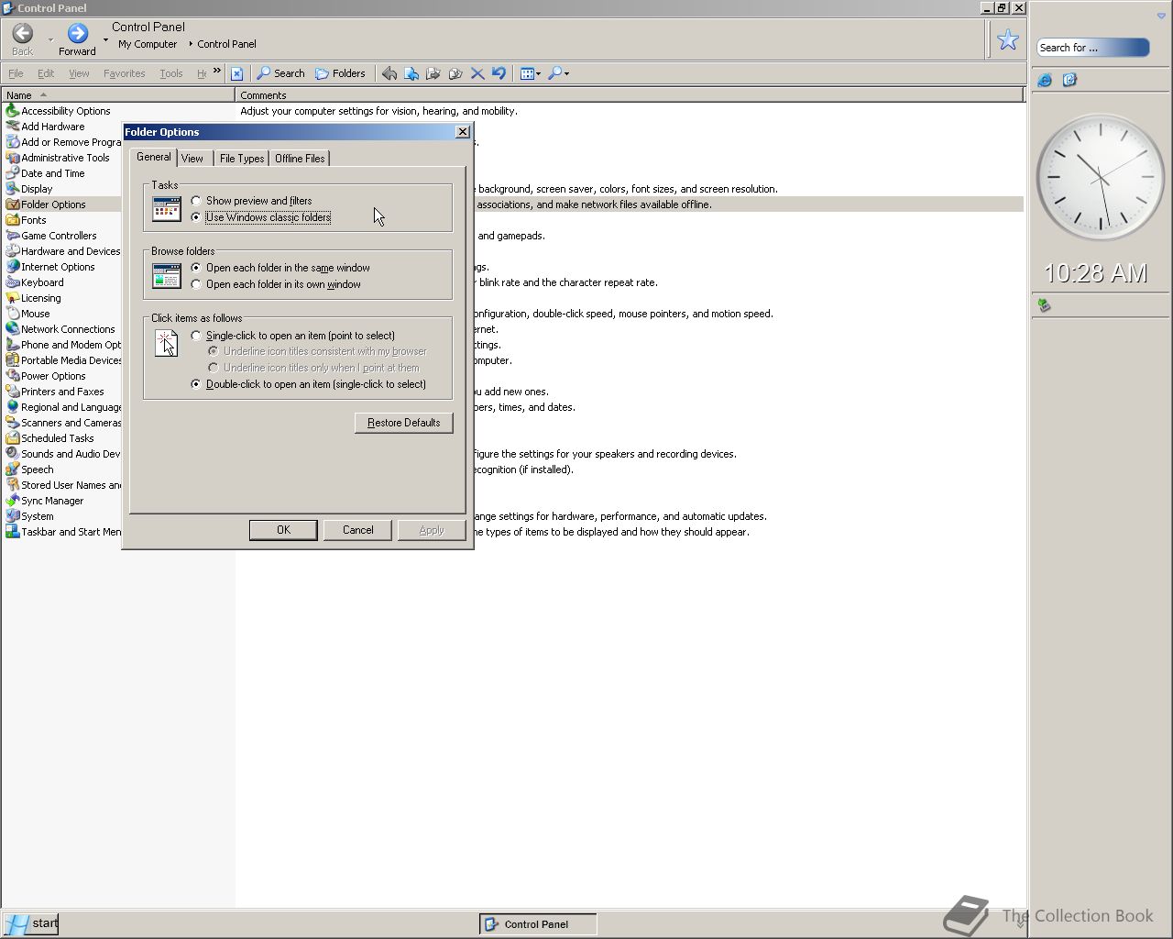The image size is (1173, 939).
Task: Open the Speech icon
Action: coord(13,469)
